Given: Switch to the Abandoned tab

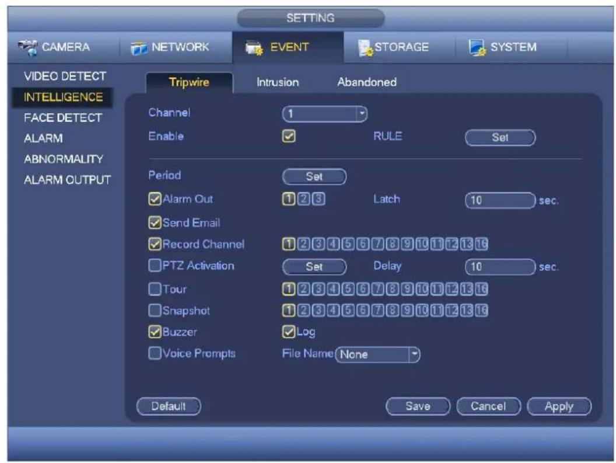Looking at the screenshot, I should coord(366,82).
